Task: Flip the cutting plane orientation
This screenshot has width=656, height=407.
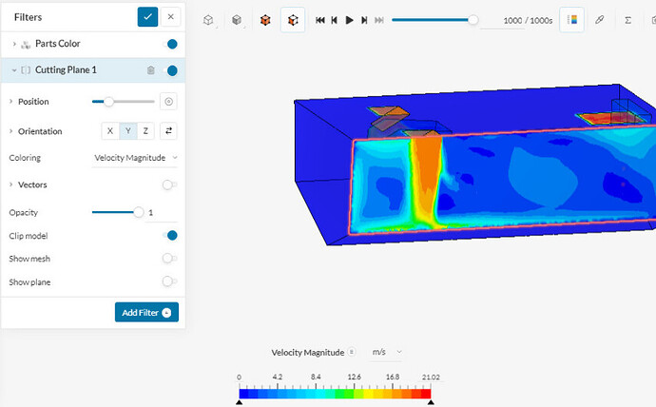Action: click(x=168, y=131)
